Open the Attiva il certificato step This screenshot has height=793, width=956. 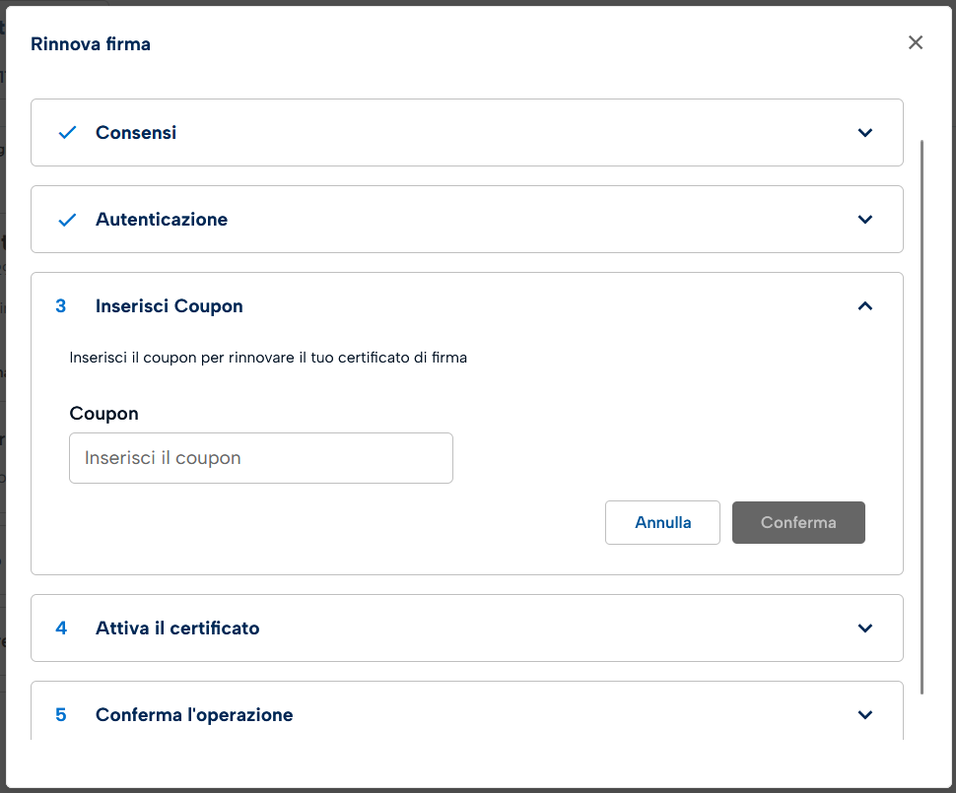pyautogui.click(x=177, y=628)
